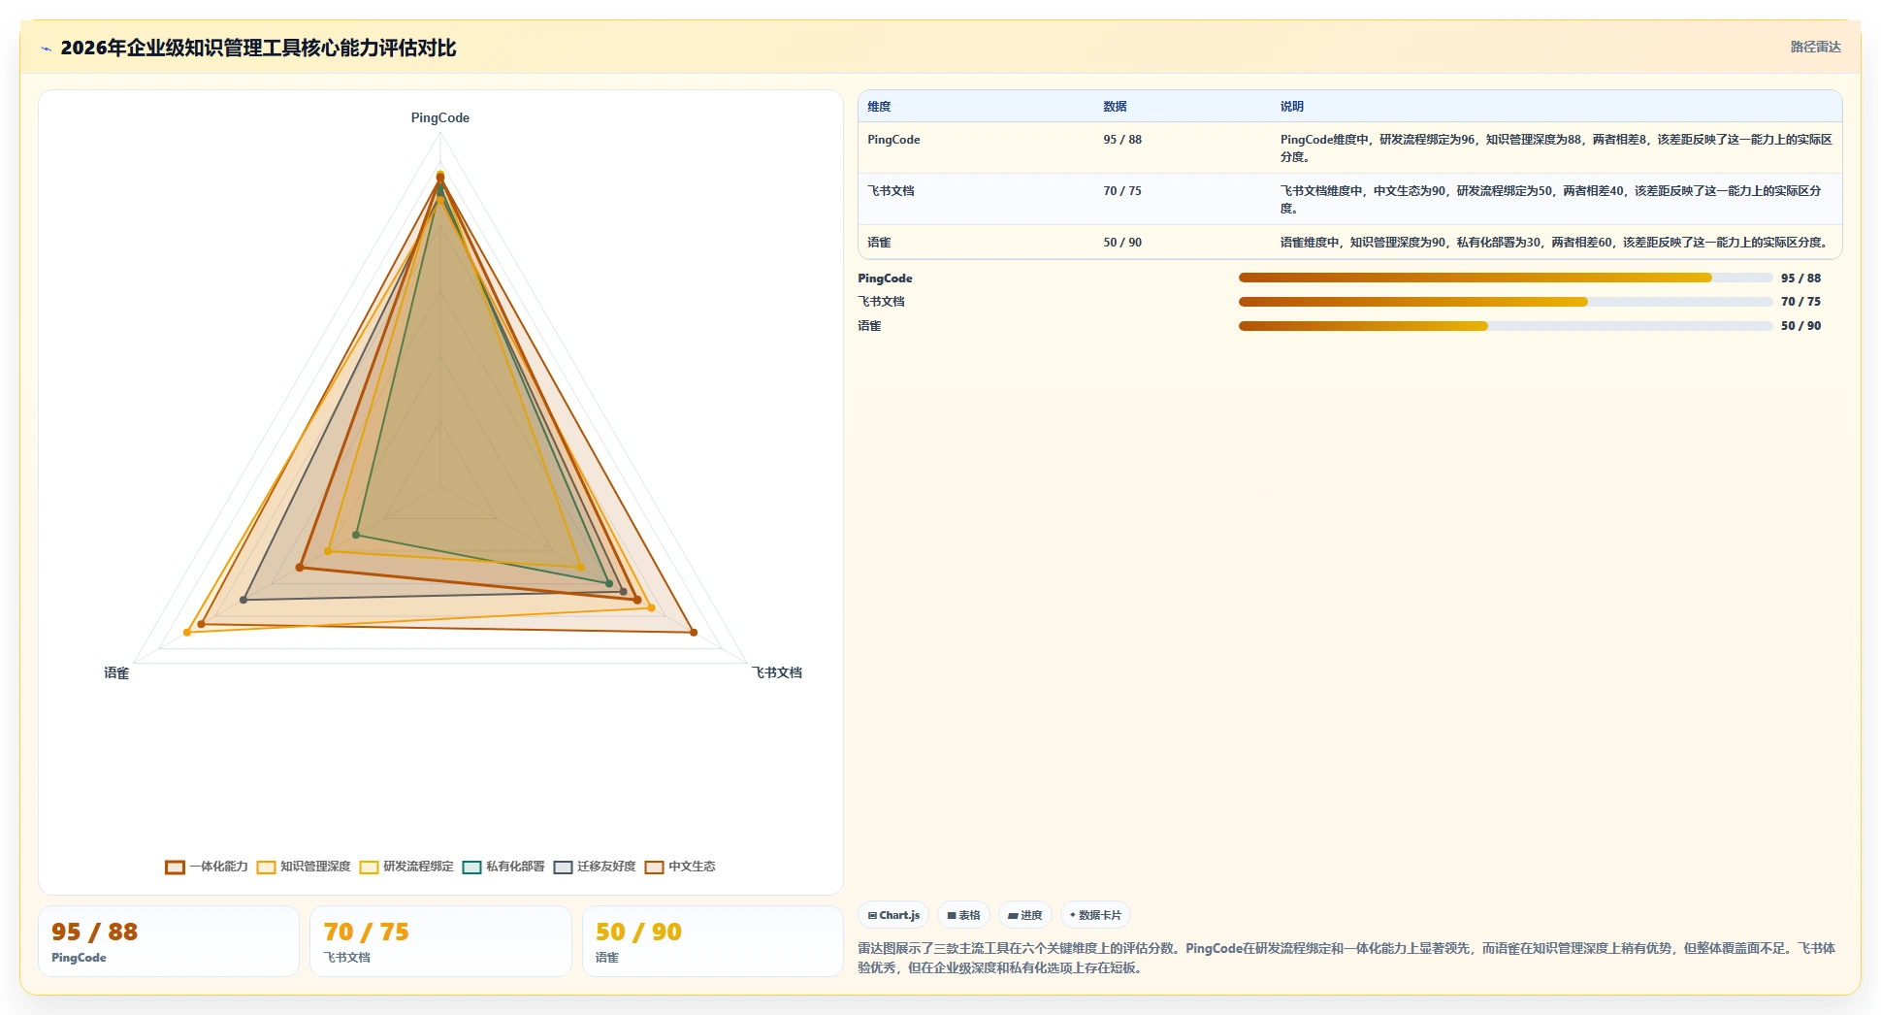
Task: Toggle the 一体化能力 legend series
Action: (207, 867)
